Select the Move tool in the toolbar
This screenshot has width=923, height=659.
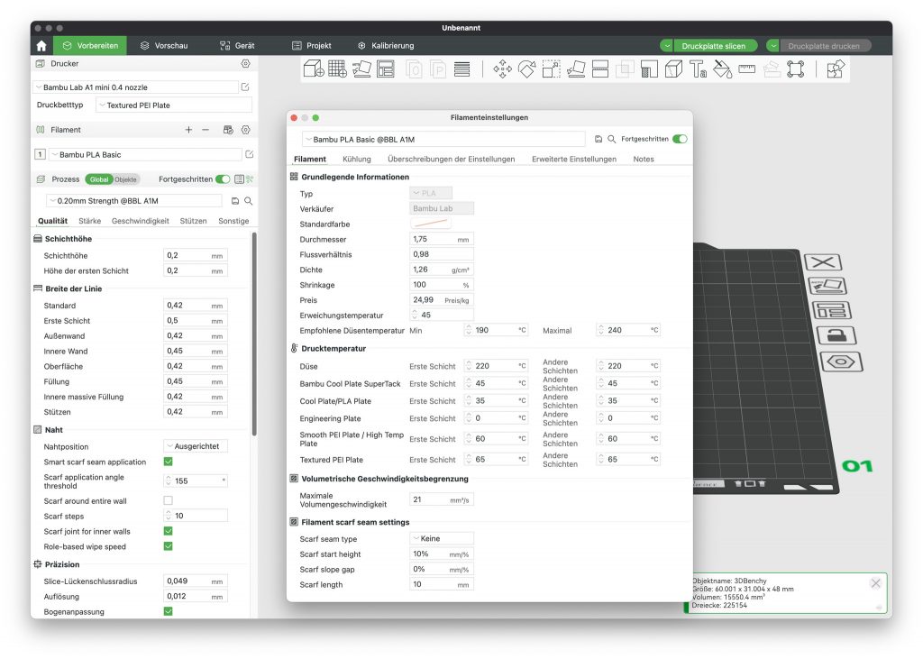tap(503, 69)
